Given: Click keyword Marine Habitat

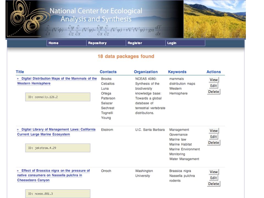Looking at the screenshot, I should click(180, 144).
